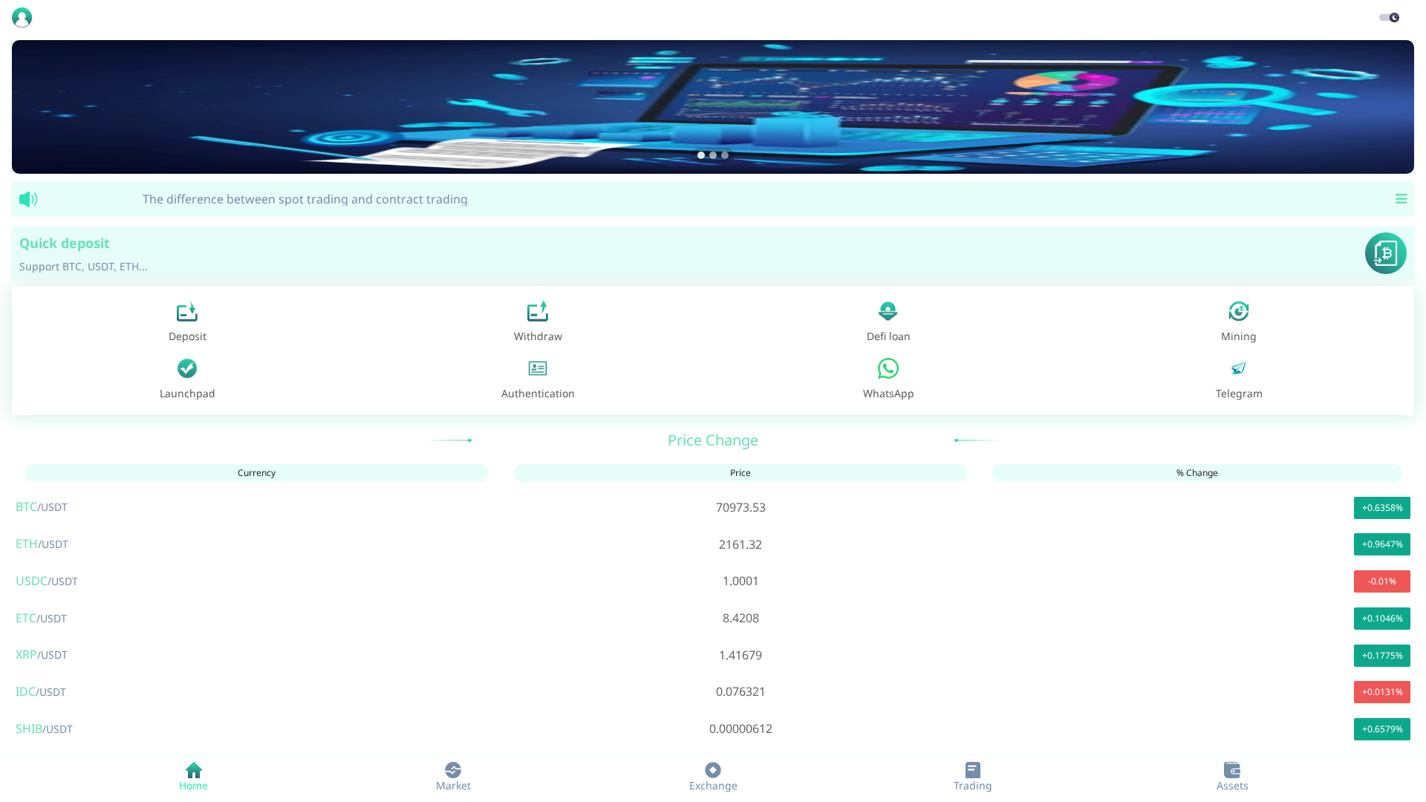This screenshot has height=802, width=1426.
Task: Go to the Assets tab
Action: 1231,776
